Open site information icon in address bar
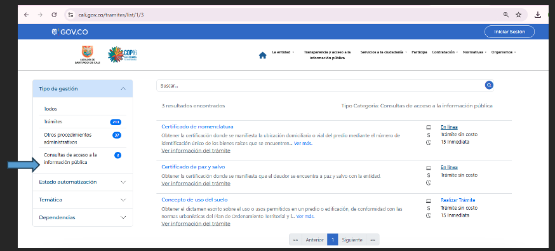 [x=70, y=15]
